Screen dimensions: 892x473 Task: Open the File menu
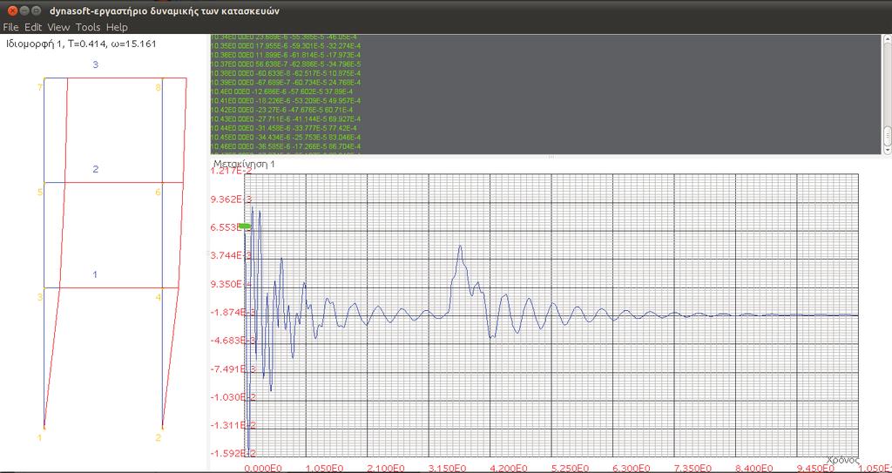pyautogui.click(x=10, y=27)
